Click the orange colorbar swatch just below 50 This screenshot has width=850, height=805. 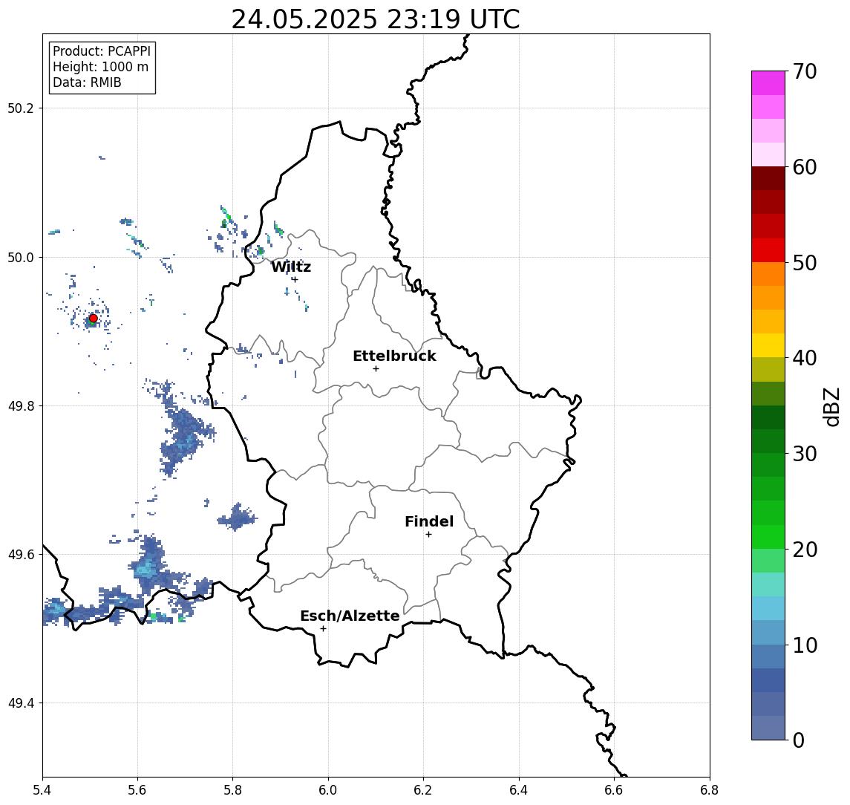click(x=768, y=274)
